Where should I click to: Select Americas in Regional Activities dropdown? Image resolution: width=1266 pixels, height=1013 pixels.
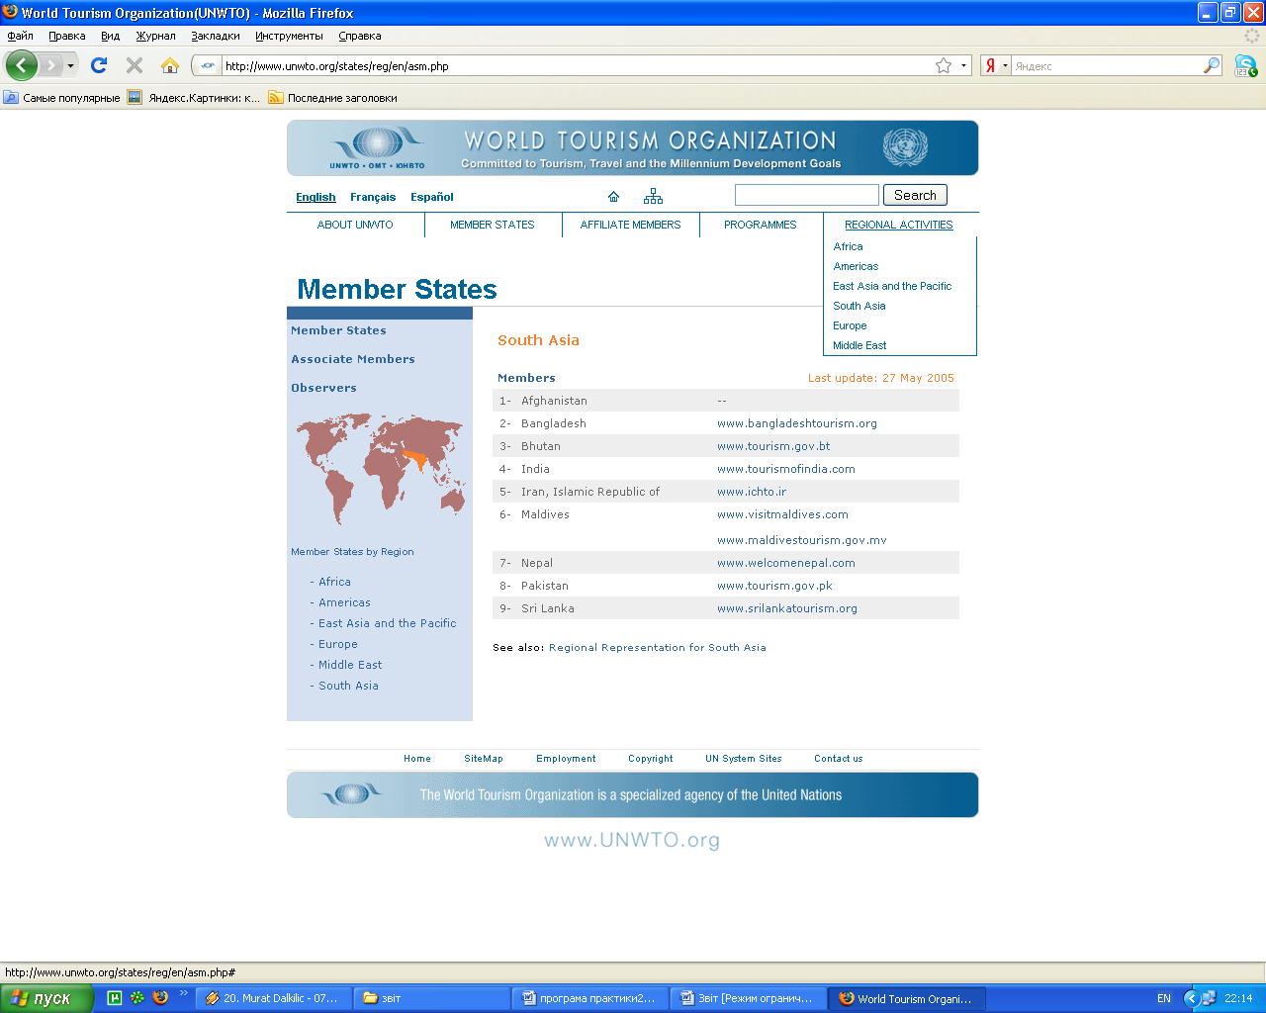click(856, 266)
